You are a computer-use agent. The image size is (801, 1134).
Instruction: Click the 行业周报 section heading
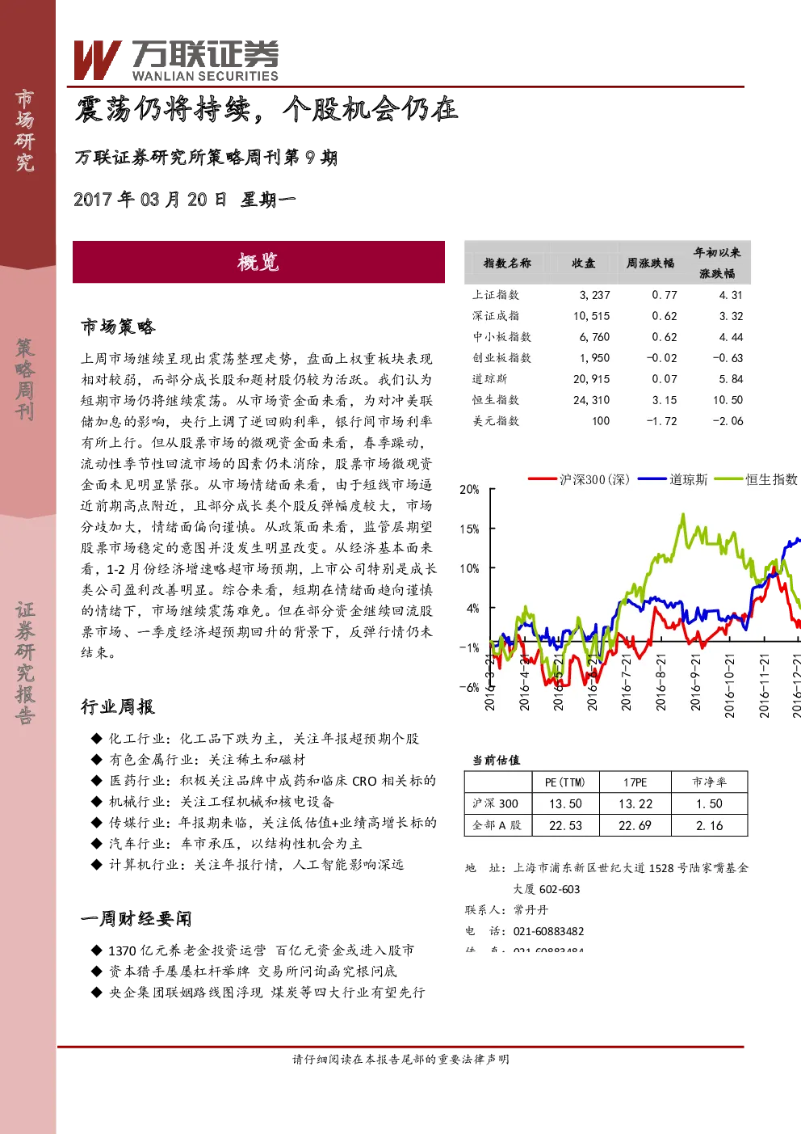pos(118,707)
